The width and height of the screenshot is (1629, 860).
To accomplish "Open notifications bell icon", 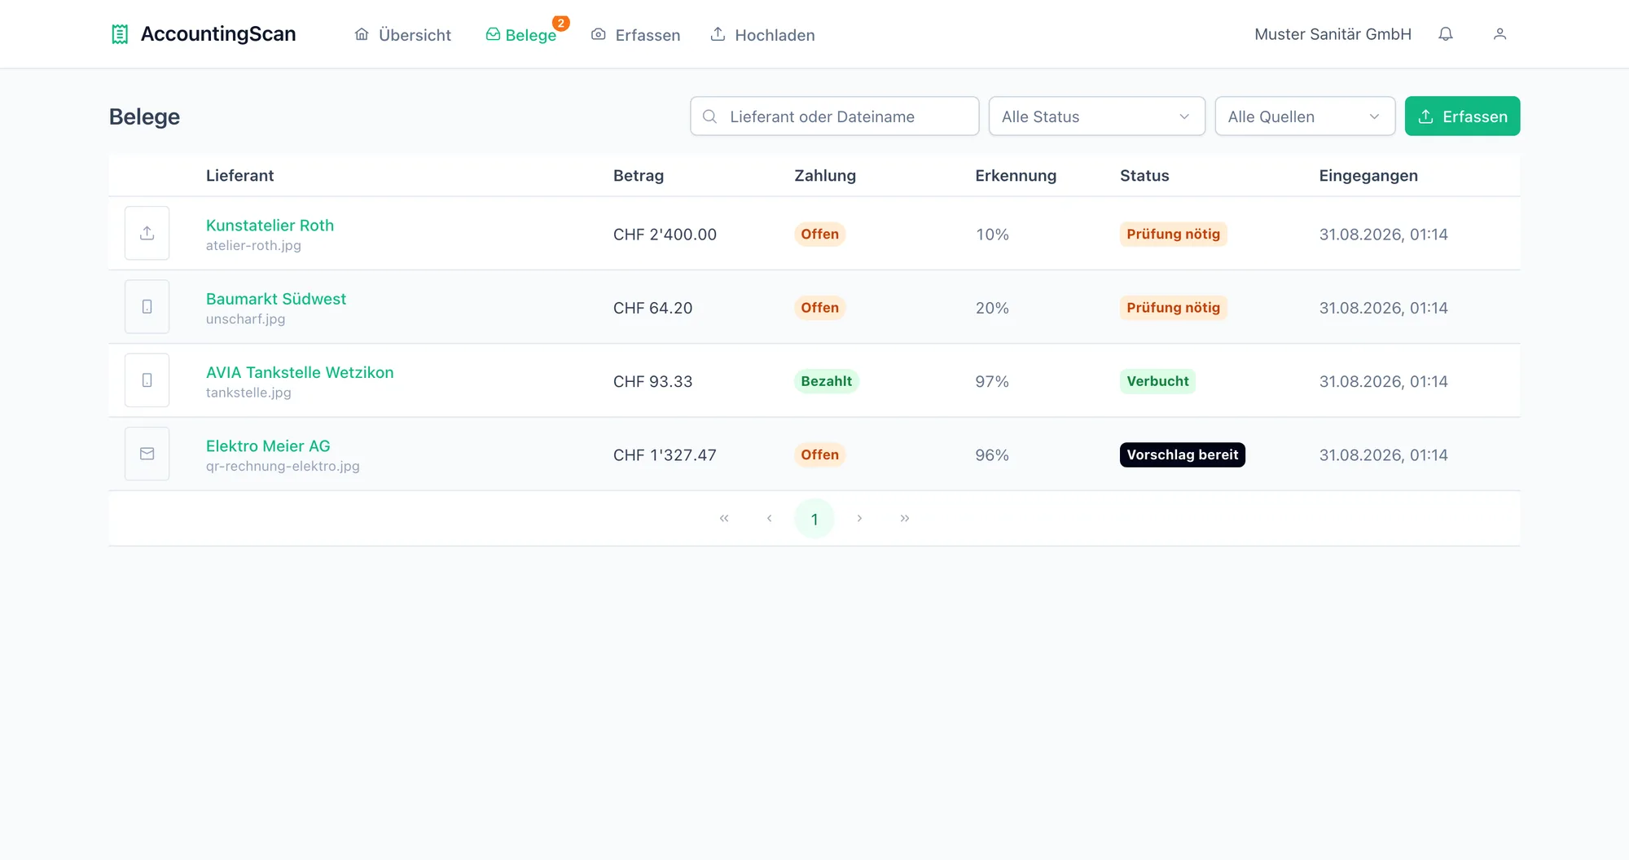I will coord(1446,34).
